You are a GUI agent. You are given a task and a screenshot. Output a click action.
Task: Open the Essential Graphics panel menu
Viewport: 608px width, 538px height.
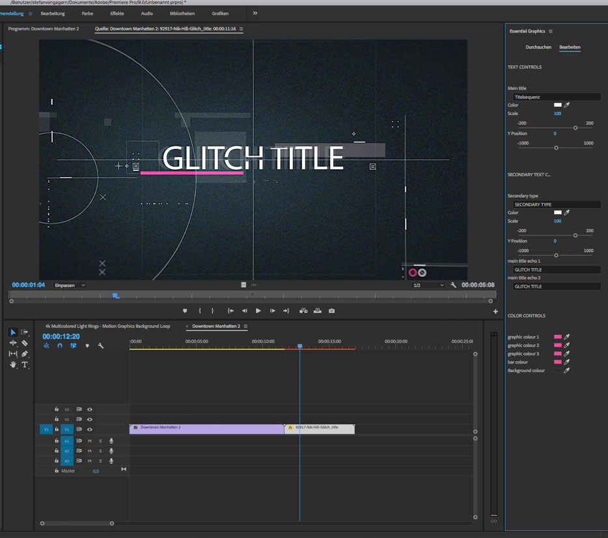551,31
